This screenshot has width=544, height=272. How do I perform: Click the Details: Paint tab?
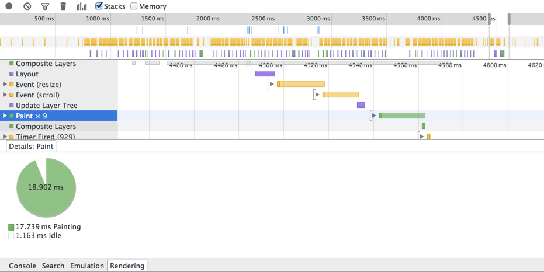pos(31,147)
